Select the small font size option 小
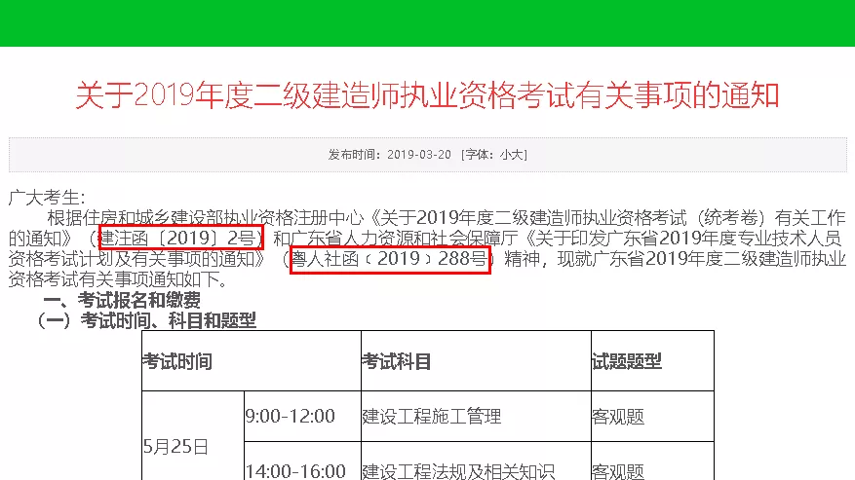The image size is (855, 480). [506, 155]
